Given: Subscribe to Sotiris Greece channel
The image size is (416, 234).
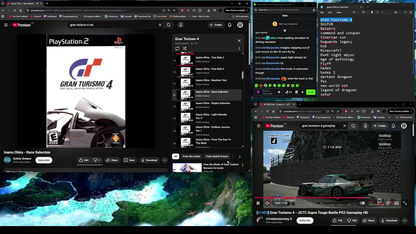Looking at the screenshot, I should [x=44, y=160].
